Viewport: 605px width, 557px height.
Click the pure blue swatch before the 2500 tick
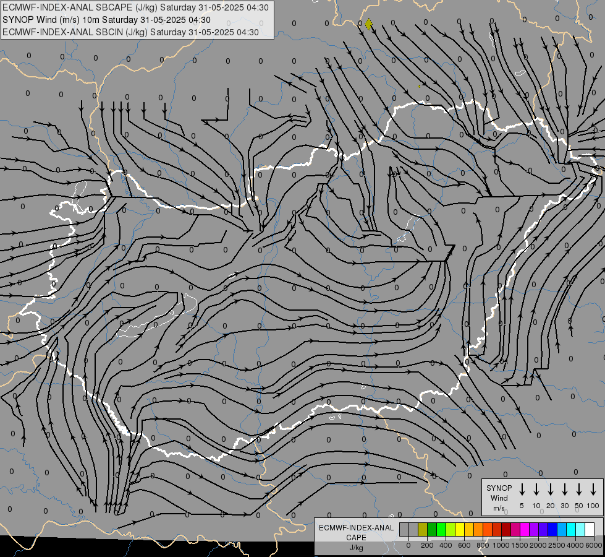click(552, 529)
